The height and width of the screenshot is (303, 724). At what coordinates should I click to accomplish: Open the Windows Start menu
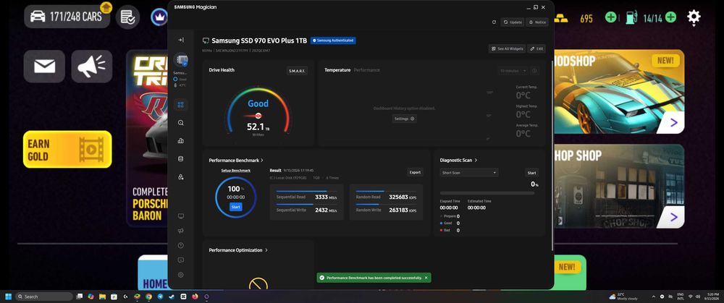[x=8, y=296]
